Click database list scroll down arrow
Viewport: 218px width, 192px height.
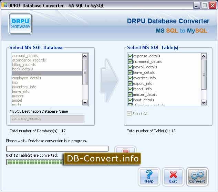(x=85, y=103)
